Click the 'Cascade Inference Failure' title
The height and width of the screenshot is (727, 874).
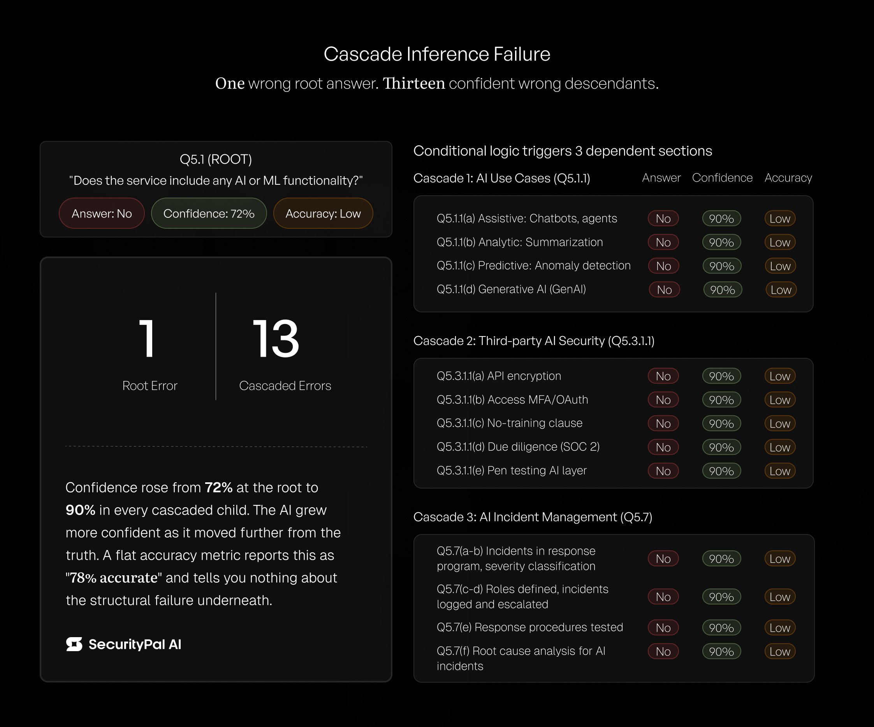coord(436,54)
